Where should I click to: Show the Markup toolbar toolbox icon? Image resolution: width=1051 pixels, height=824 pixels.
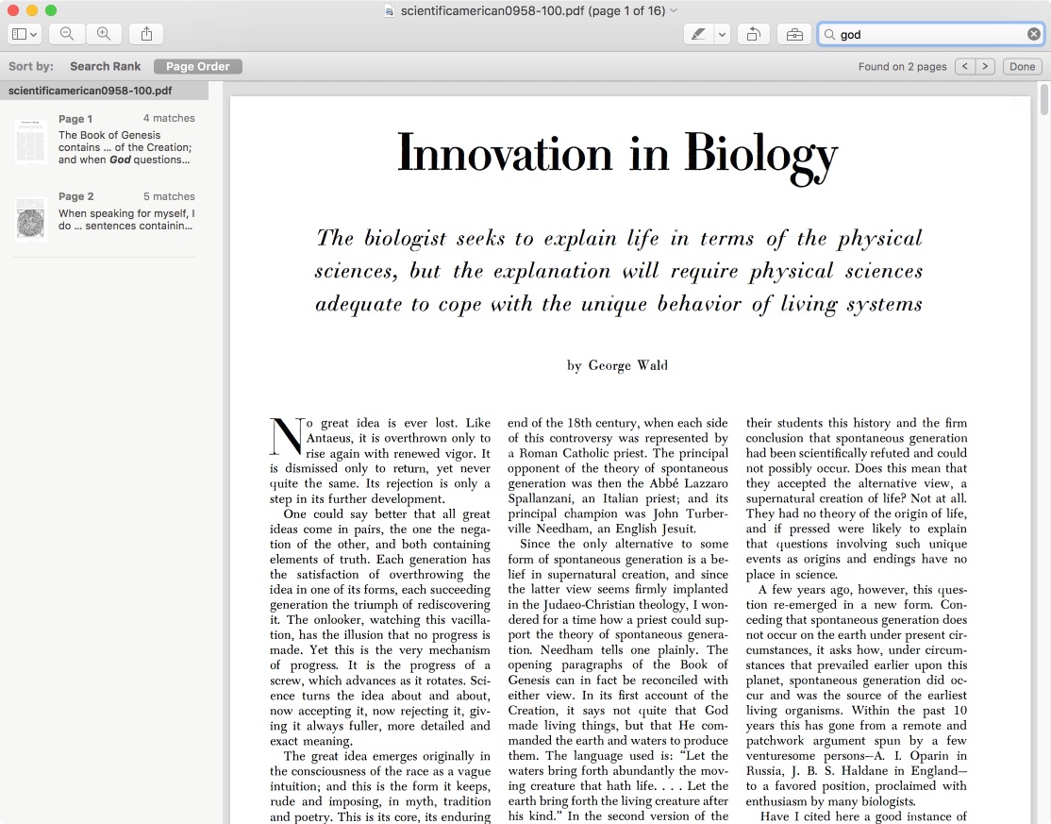(x=794, y=34)
